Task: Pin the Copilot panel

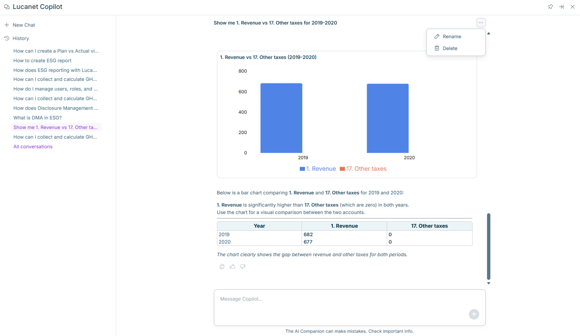Action: tap(550, 7)
